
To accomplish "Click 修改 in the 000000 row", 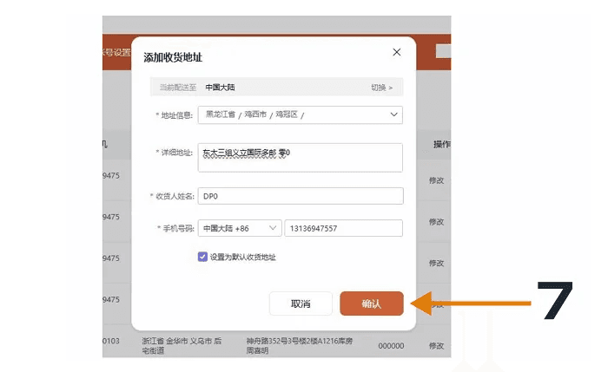I will tap(436, 346).
